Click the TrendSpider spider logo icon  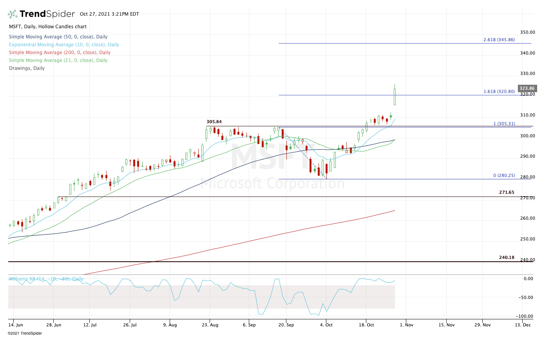point(13,14)
